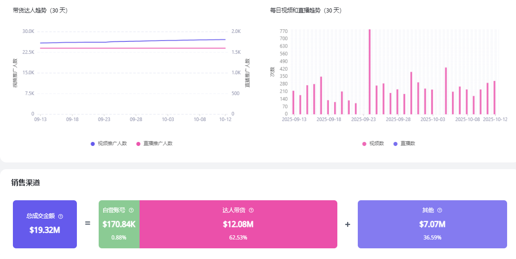516x259 pixels.
Task: Click the tallest pink bar in the daily chart
Action: point(369,71)
